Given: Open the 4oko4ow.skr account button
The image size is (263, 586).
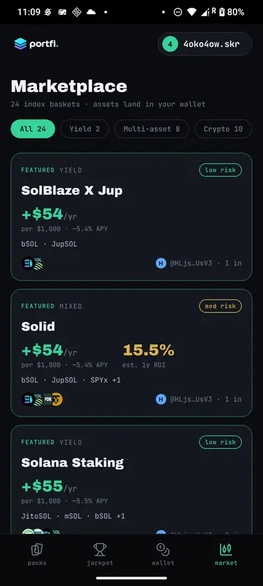Looking at the screenshot, I should point(205,44).
